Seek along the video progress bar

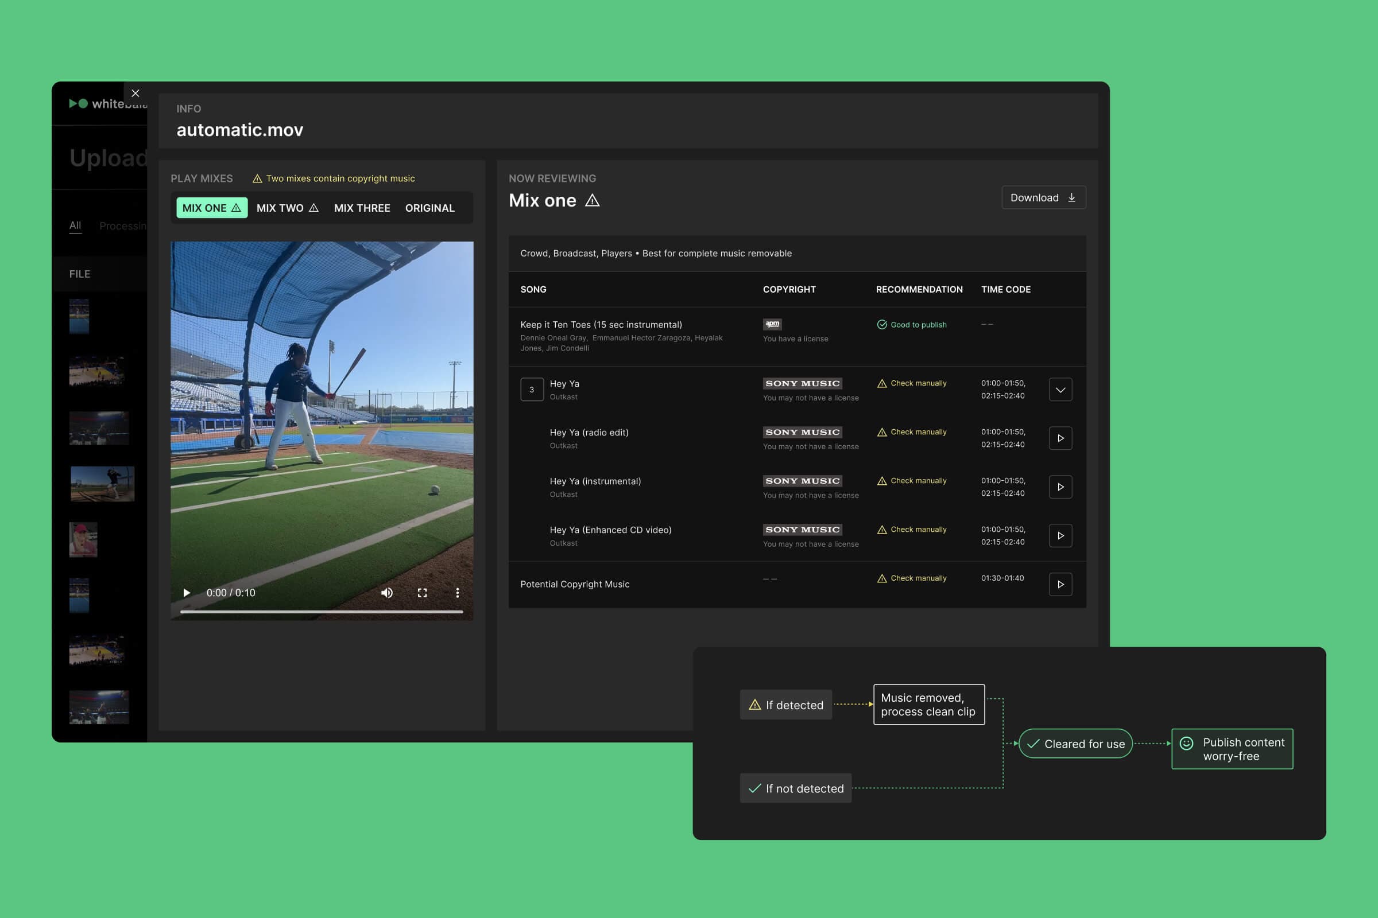(321, 611)
